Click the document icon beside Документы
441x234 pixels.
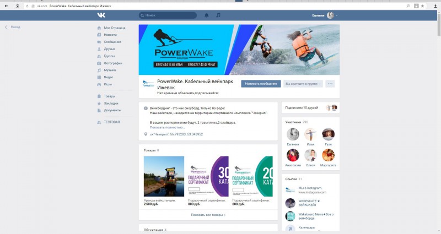tap(99, 111)
